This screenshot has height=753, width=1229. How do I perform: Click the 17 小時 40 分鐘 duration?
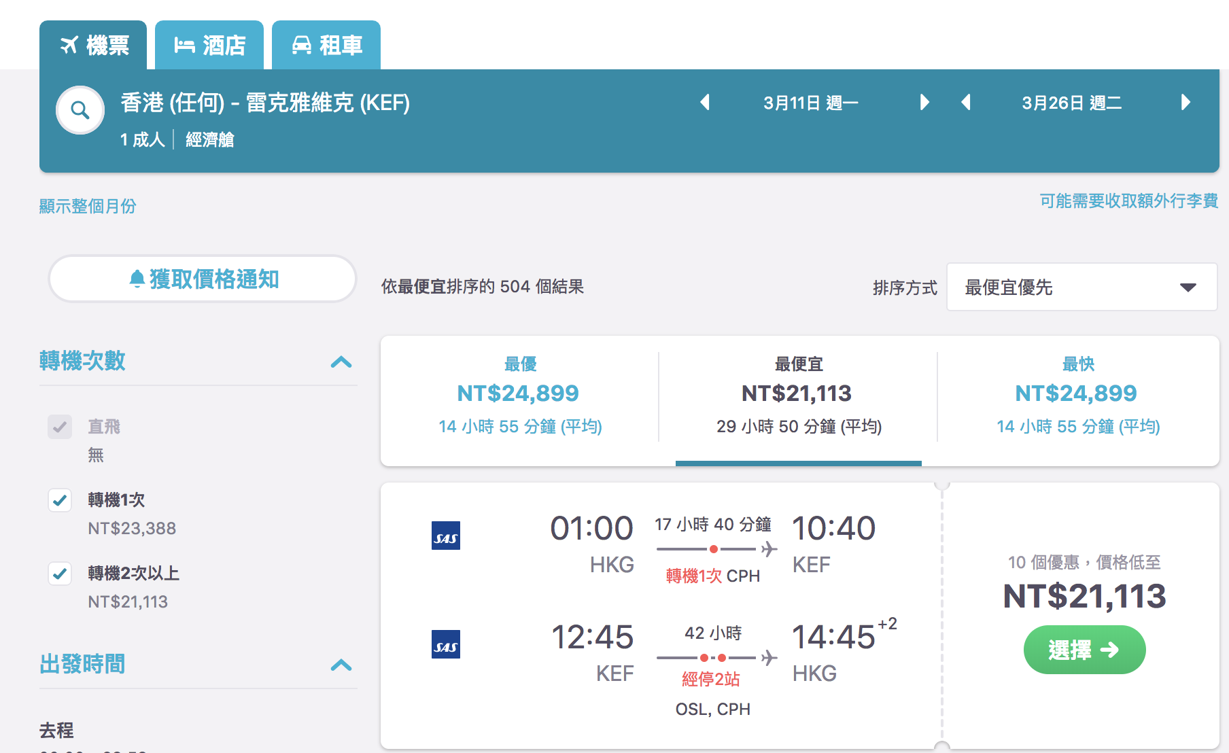click(x=713, y=524)
